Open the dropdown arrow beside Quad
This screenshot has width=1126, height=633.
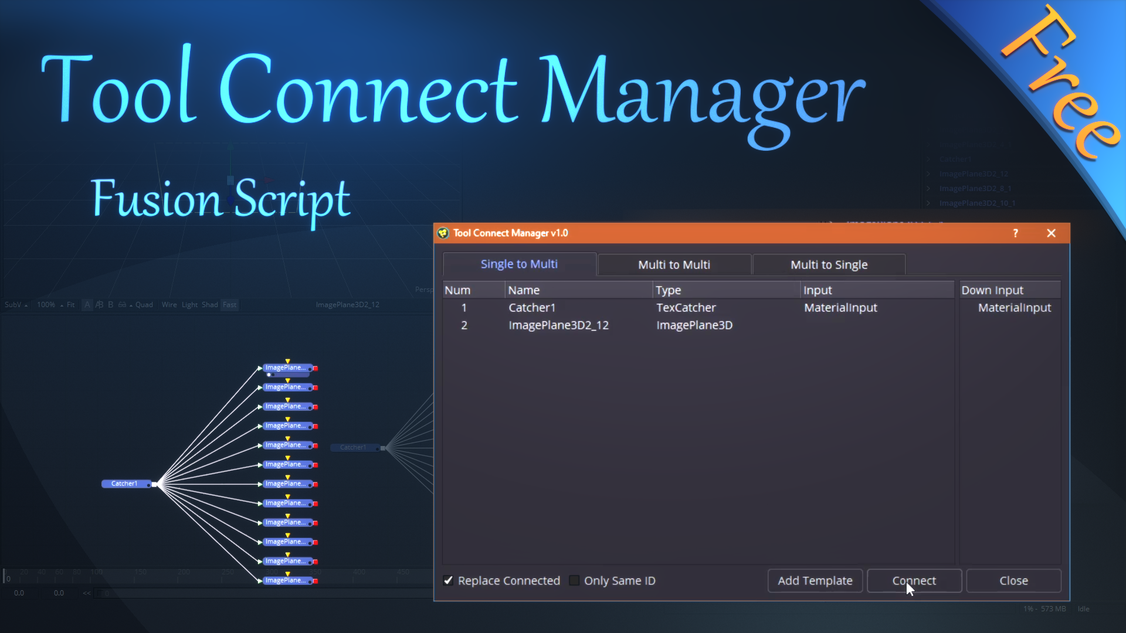coord(131,305)
